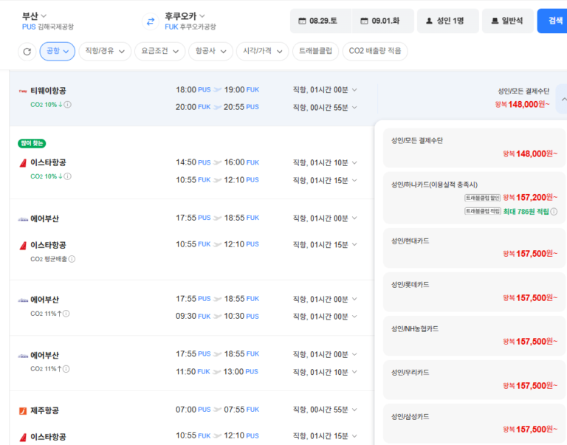Open the 항공사 filter dropdown
Image resolution: width=567 pixels, height=445 pixels.
pyautogui.click(x=211, y=52)
